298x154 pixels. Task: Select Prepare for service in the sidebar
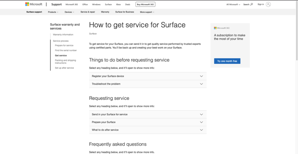64,46
